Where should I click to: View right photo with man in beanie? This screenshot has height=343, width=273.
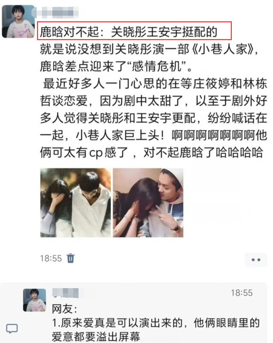click(148, 203)
